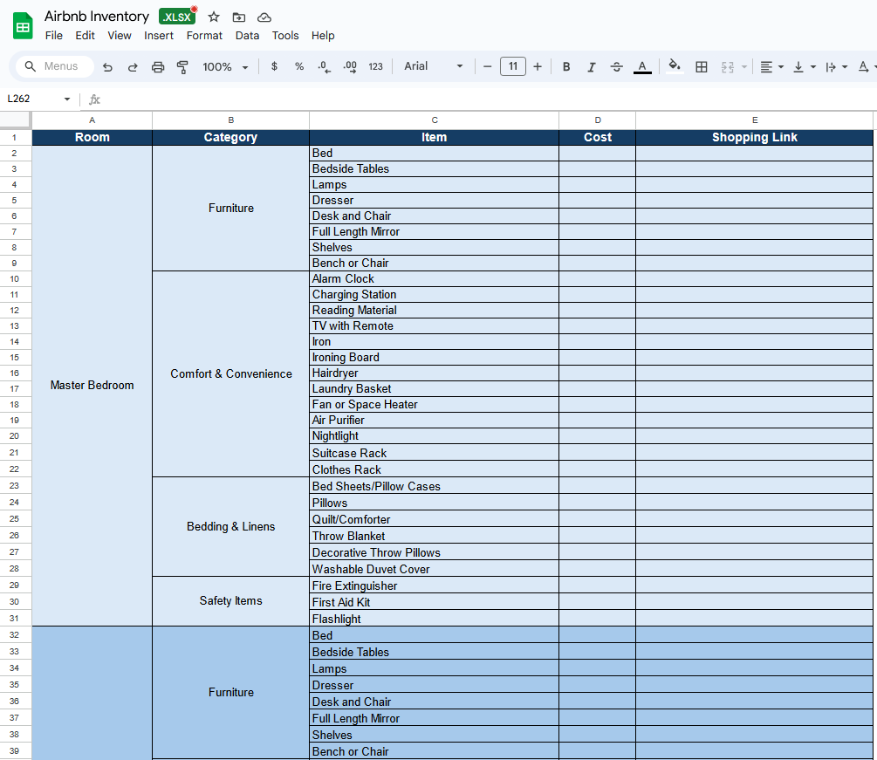877x760 pixels.
Task: Open the Arial font dropdown
Action: click(x=434, y=67)
